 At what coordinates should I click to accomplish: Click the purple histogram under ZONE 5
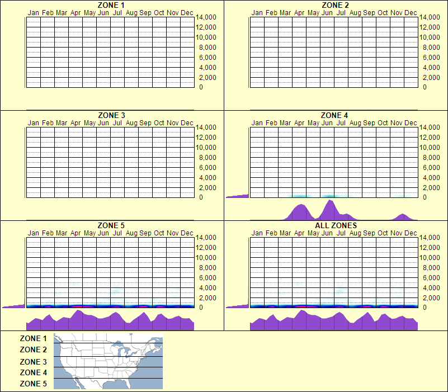[110, 323]
